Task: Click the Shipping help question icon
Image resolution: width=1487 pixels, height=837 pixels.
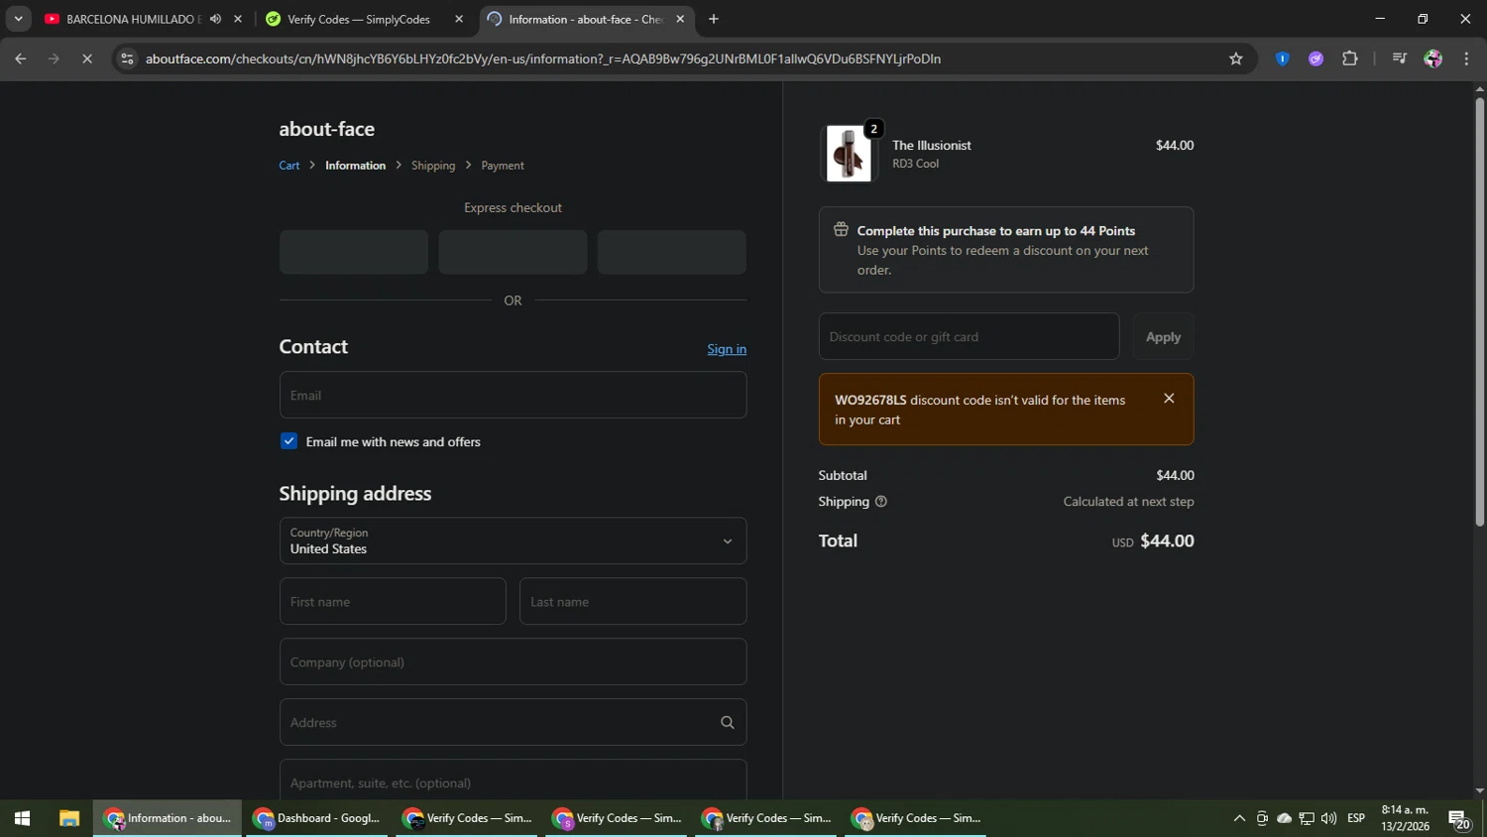Action: point(880,502)
